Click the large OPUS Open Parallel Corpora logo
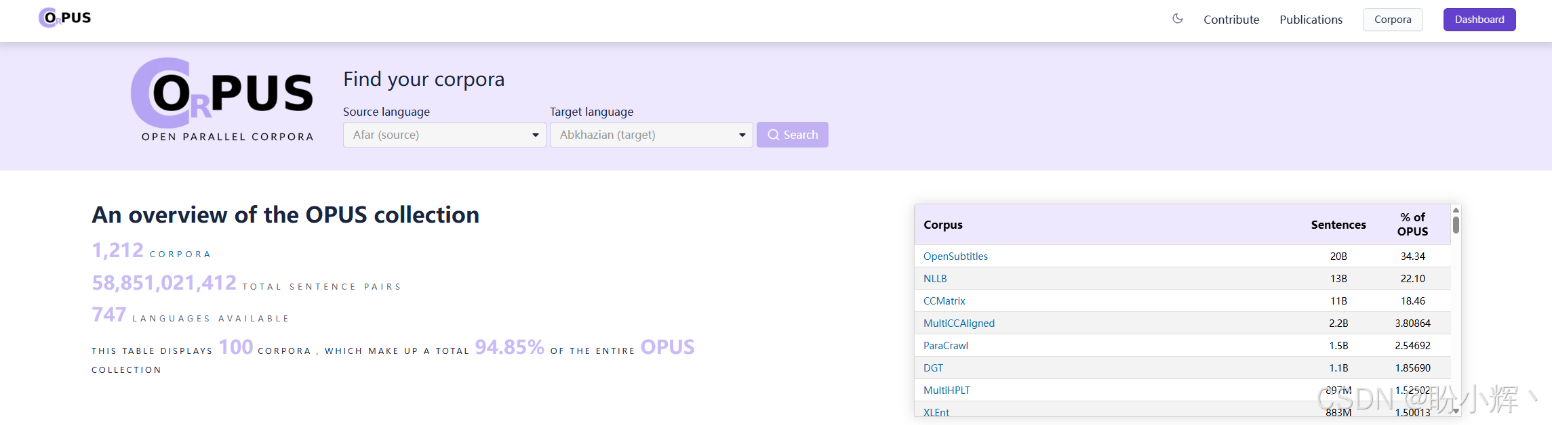This screenshot has width=1552, height=425. click(x=224, y=100)
